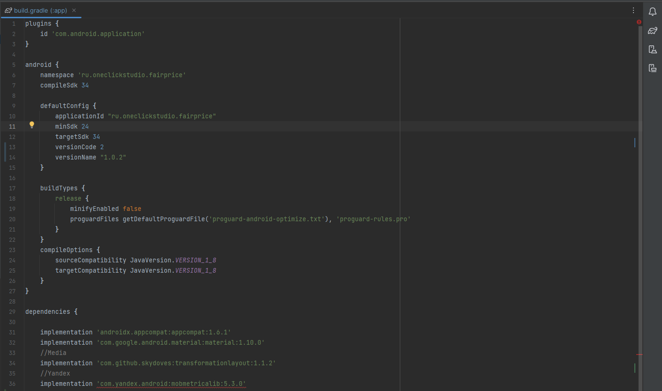The width and height of the screenshot is (662, 391).
Task: Open the Running Devices tool window
Action: pyautogui.click(x=653, y=68)
